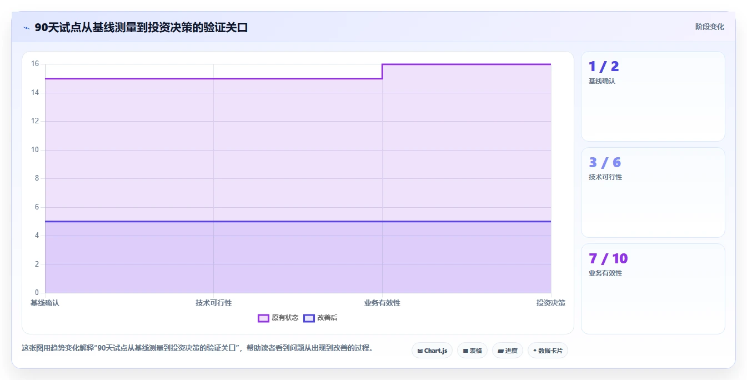Click the 技术可行性 x-axis label
747x380 pixels.
click(x=214, y=303)
